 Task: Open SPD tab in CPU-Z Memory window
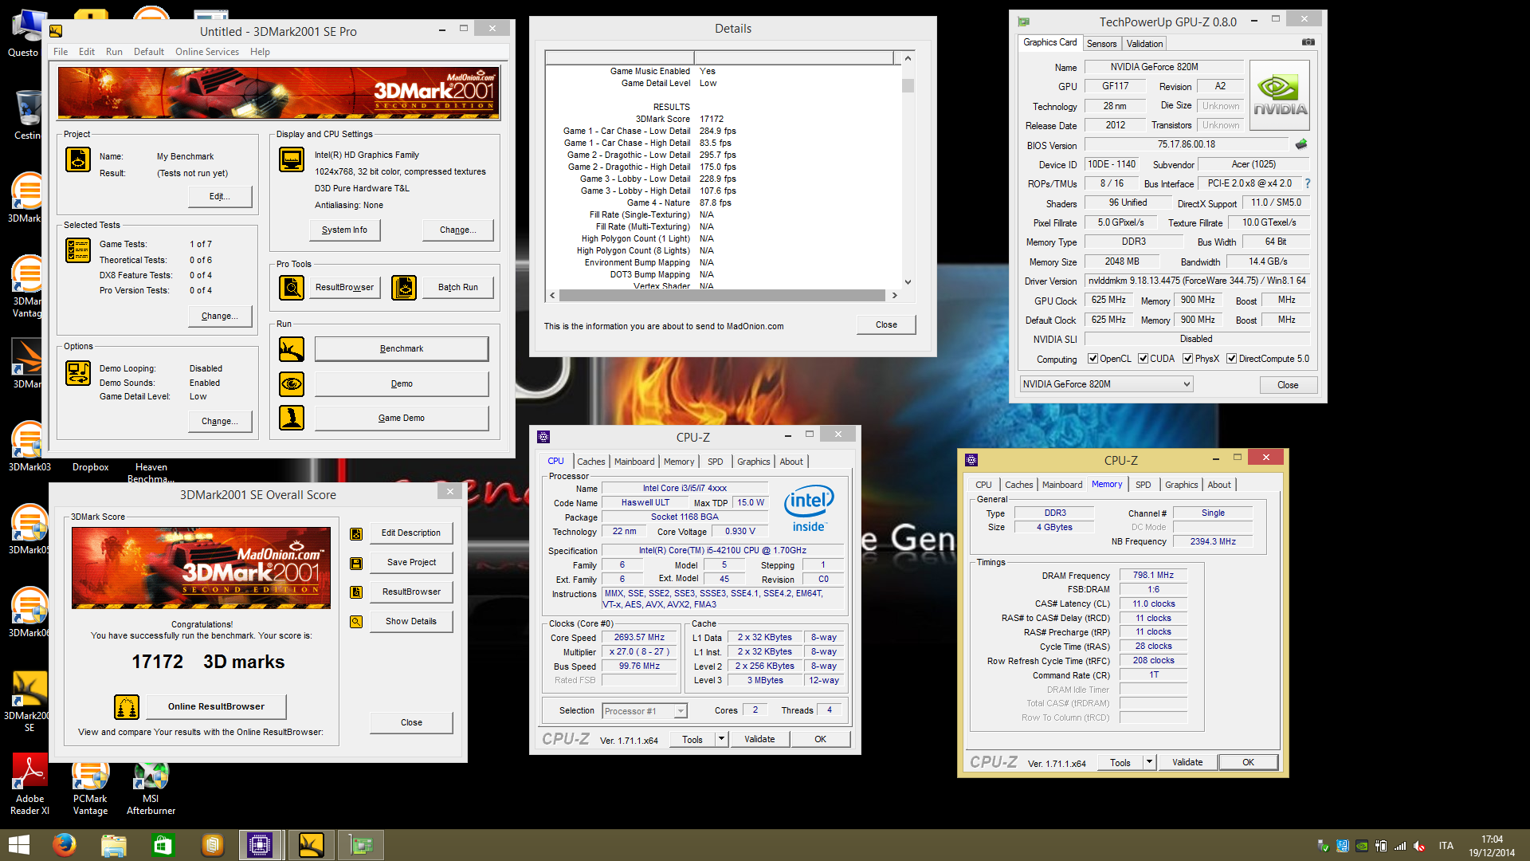click(1144, 485)
